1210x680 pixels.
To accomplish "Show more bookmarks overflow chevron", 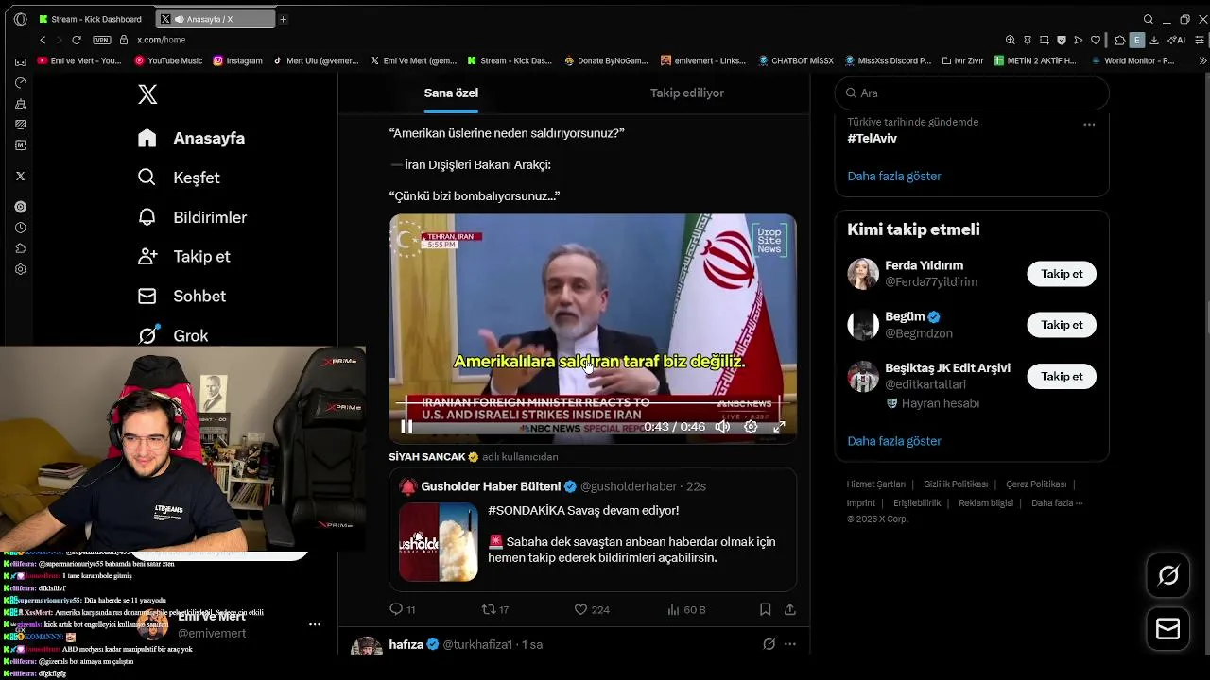I will [1202, 60].
